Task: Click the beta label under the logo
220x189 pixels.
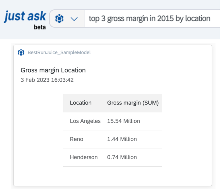Action: (40, 27)
